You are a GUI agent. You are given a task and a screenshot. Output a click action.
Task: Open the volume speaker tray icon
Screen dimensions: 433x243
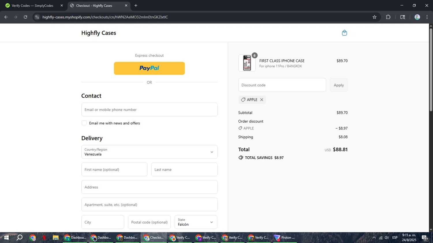coord(387,238)
